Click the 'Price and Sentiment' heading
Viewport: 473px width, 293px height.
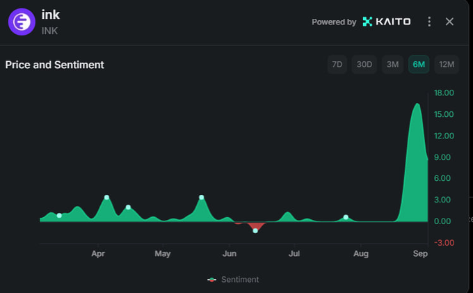click(x=54, y=65)
